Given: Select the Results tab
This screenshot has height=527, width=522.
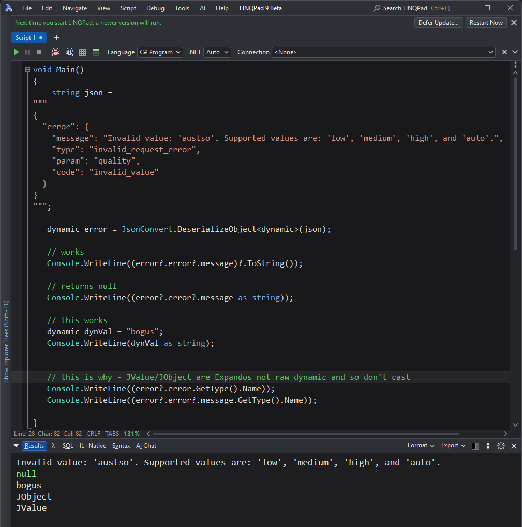Looking at the screenshot, I should (34, 446).
